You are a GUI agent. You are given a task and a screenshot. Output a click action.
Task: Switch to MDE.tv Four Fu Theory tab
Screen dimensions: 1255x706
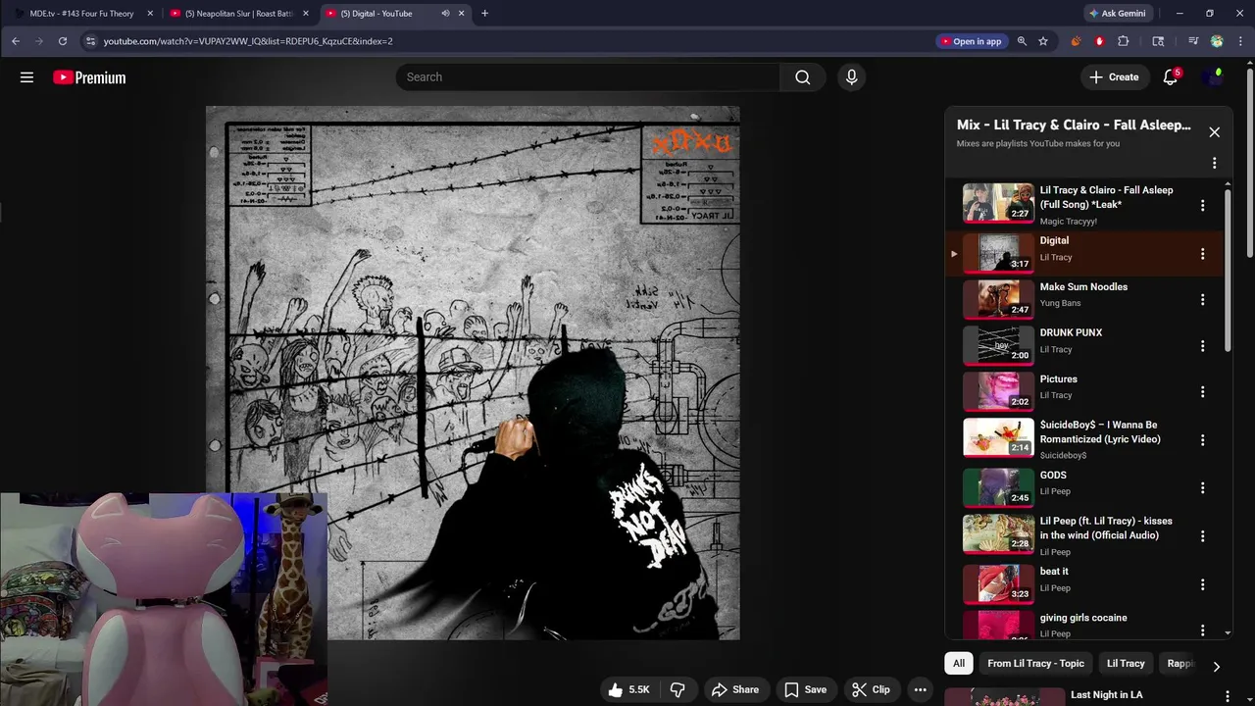(x=82, y=14)
